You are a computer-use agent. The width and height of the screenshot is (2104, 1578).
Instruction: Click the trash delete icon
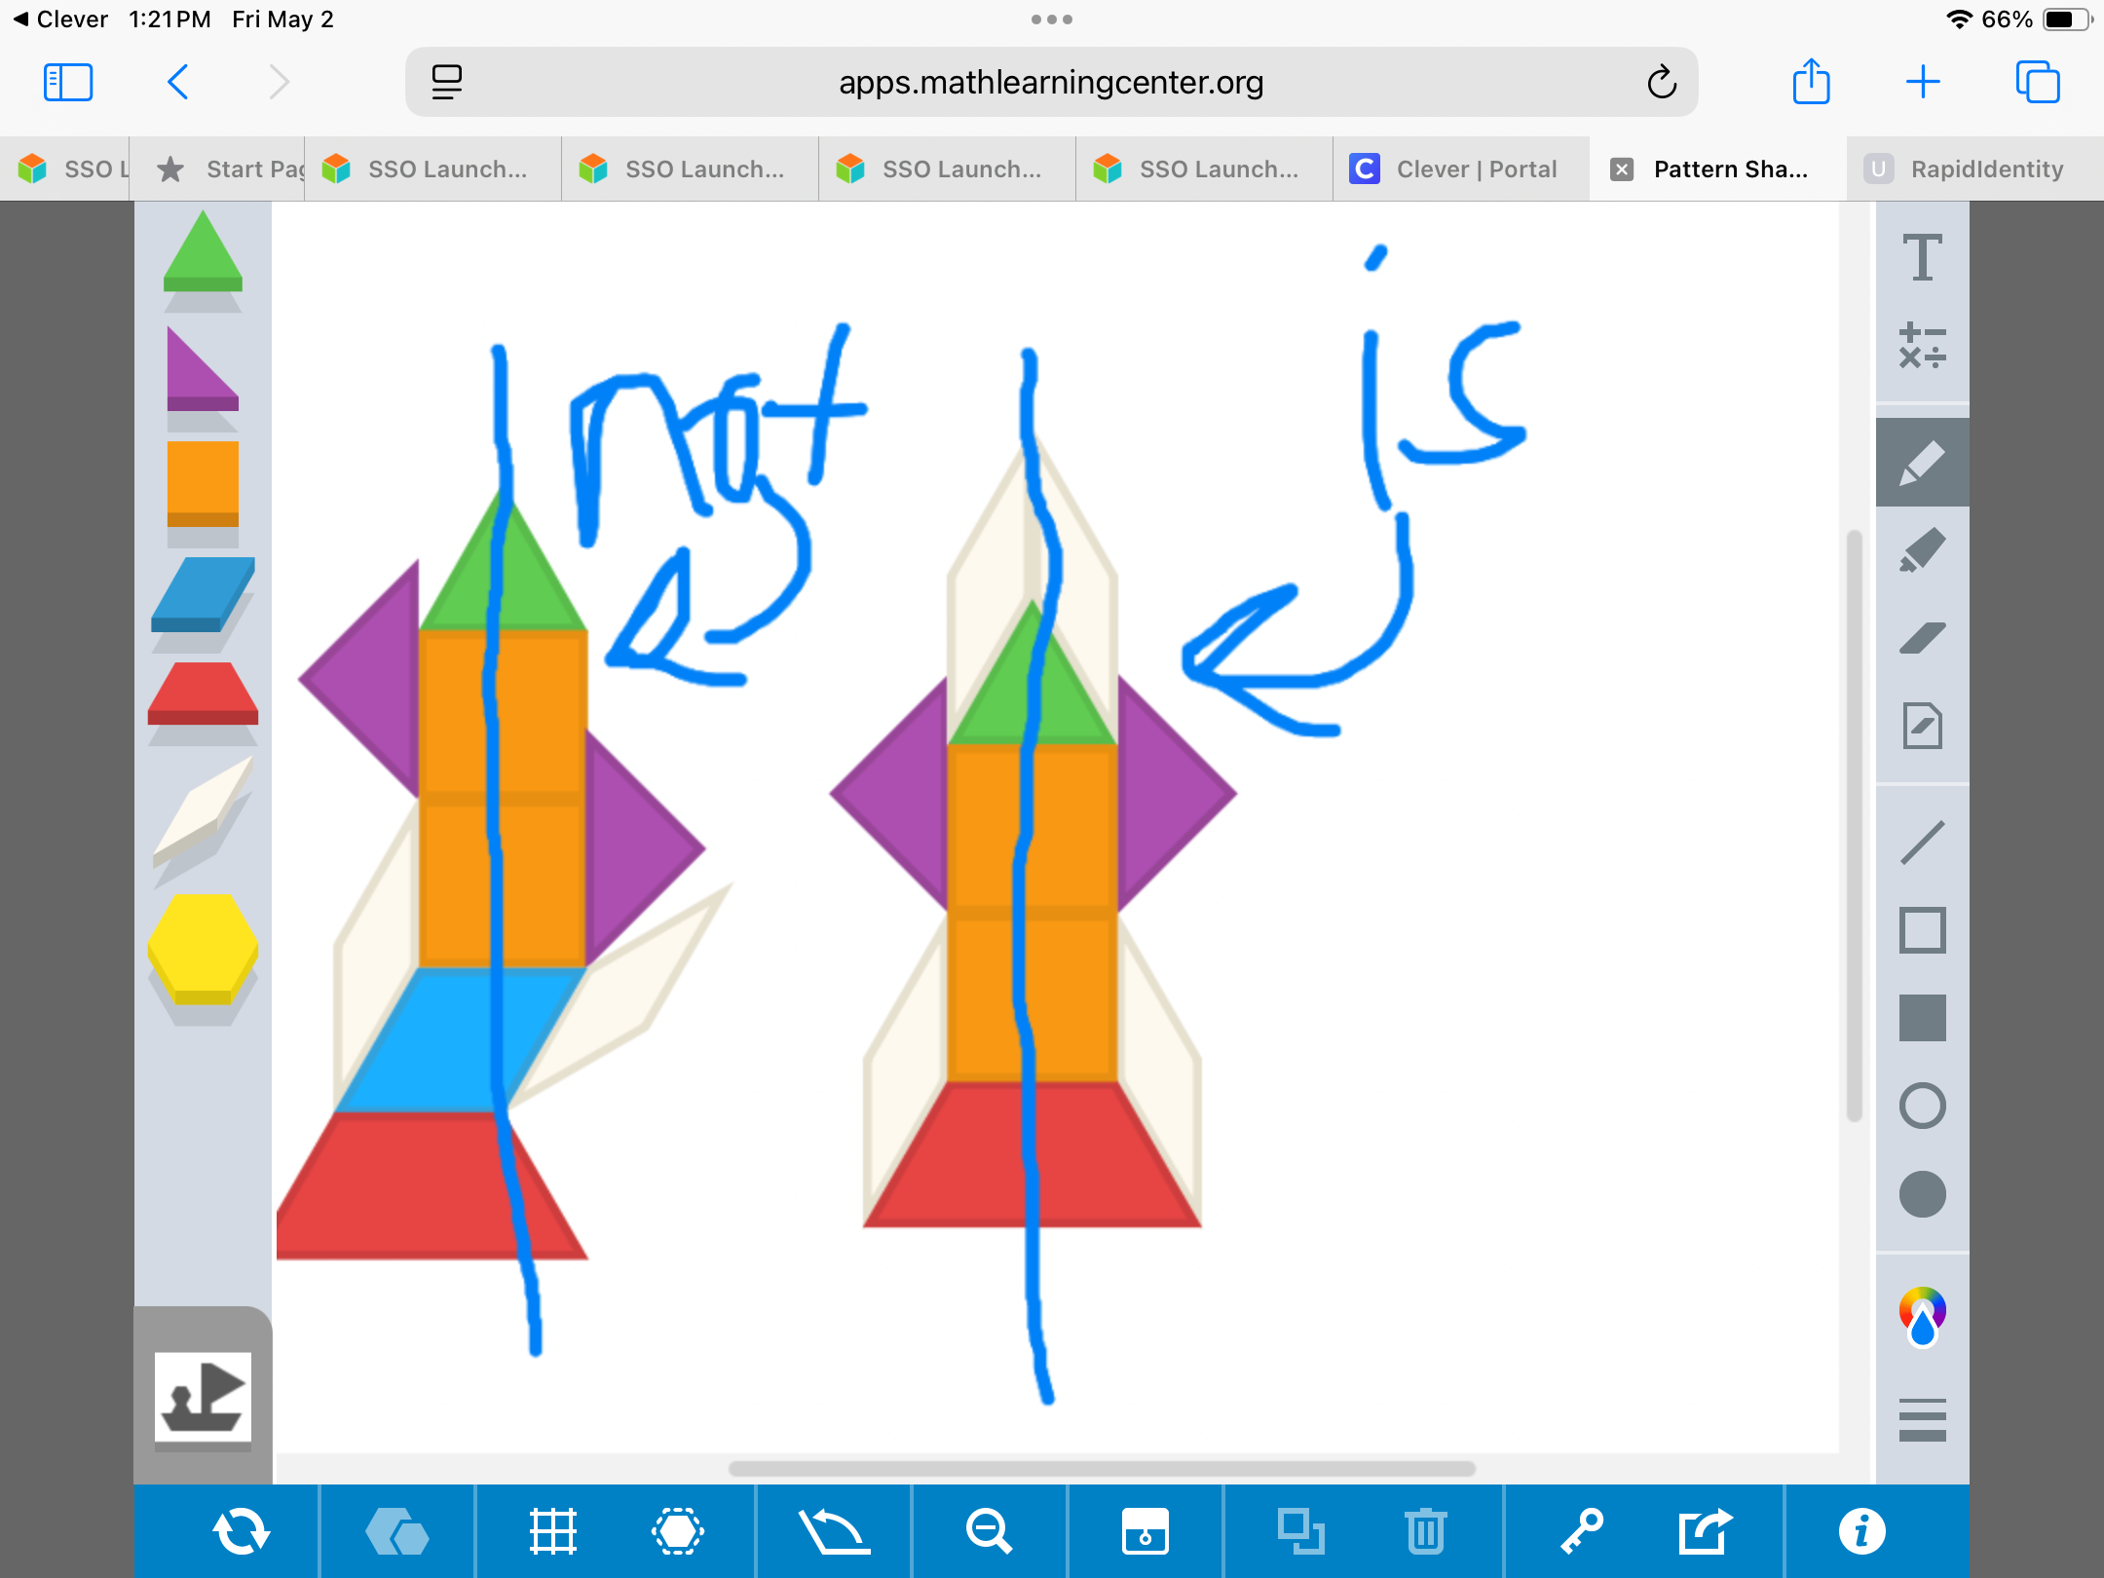coord(1425,1531)
